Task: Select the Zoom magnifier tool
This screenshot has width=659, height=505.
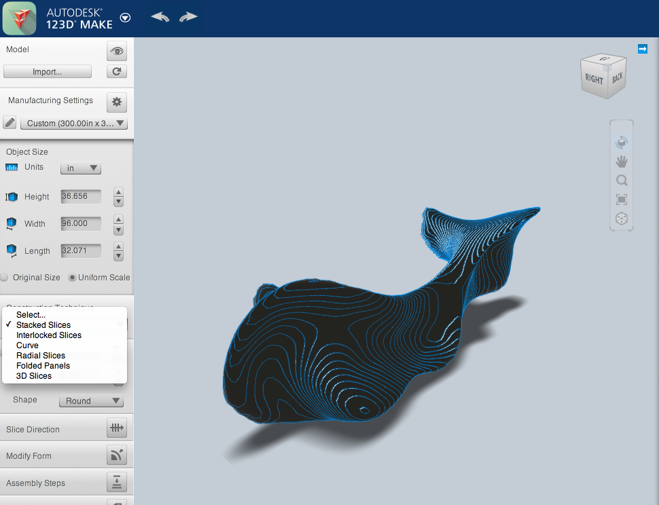Action: (x=622, y=181)
